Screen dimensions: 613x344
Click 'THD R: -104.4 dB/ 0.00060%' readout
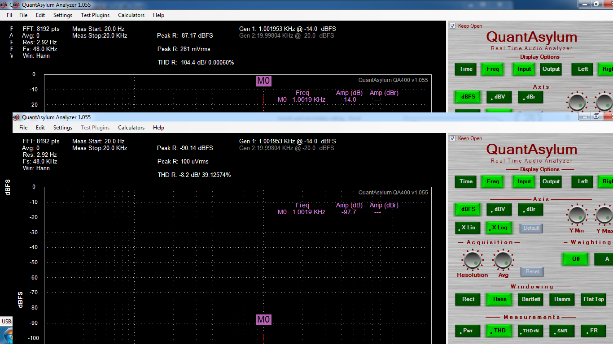tap(196, 62)
